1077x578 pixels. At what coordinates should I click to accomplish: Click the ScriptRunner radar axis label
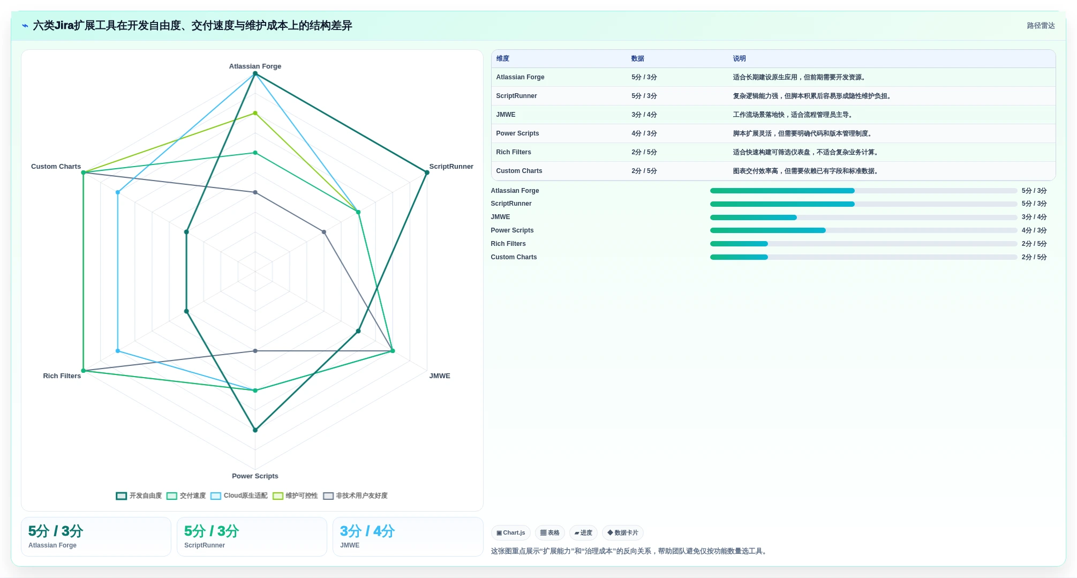tap(451, 167)
